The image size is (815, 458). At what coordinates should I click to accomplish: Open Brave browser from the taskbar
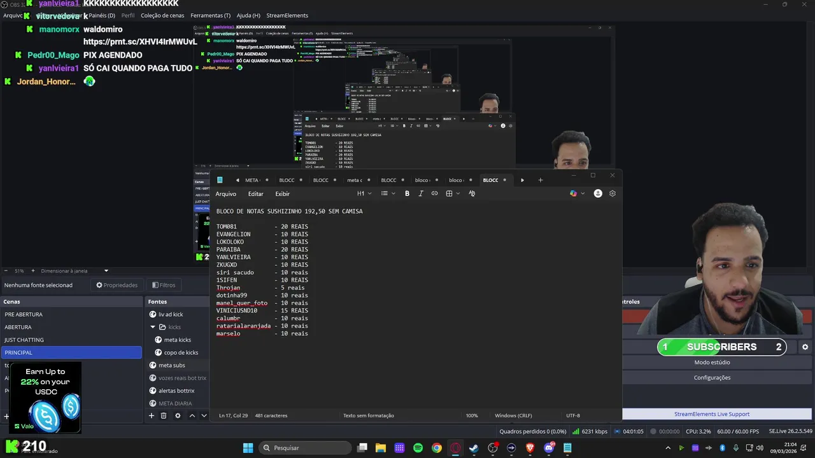pos(530,448)
